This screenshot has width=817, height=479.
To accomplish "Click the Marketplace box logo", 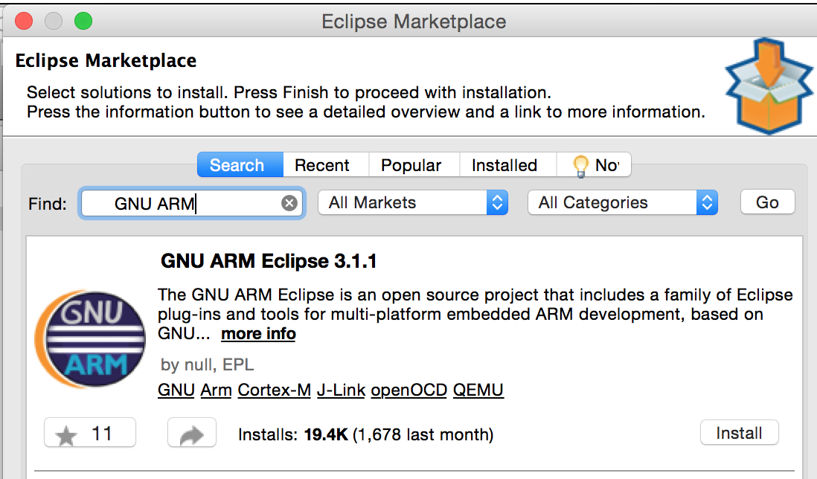I will [x=769, y=86].
